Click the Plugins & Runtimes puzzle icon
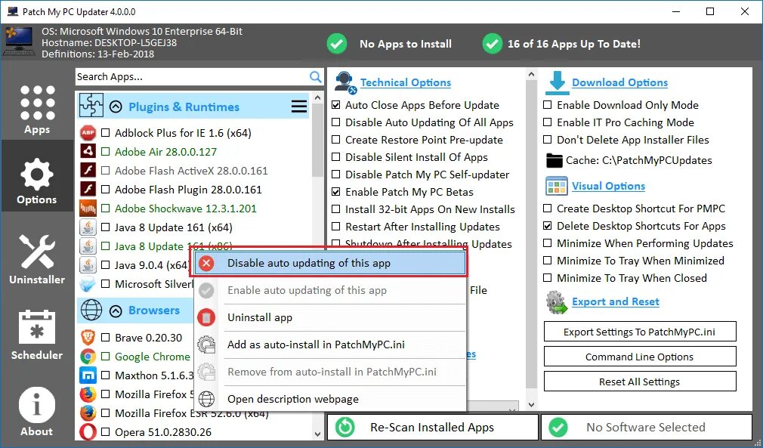763x448 pixels. click(x=91, y=106)
